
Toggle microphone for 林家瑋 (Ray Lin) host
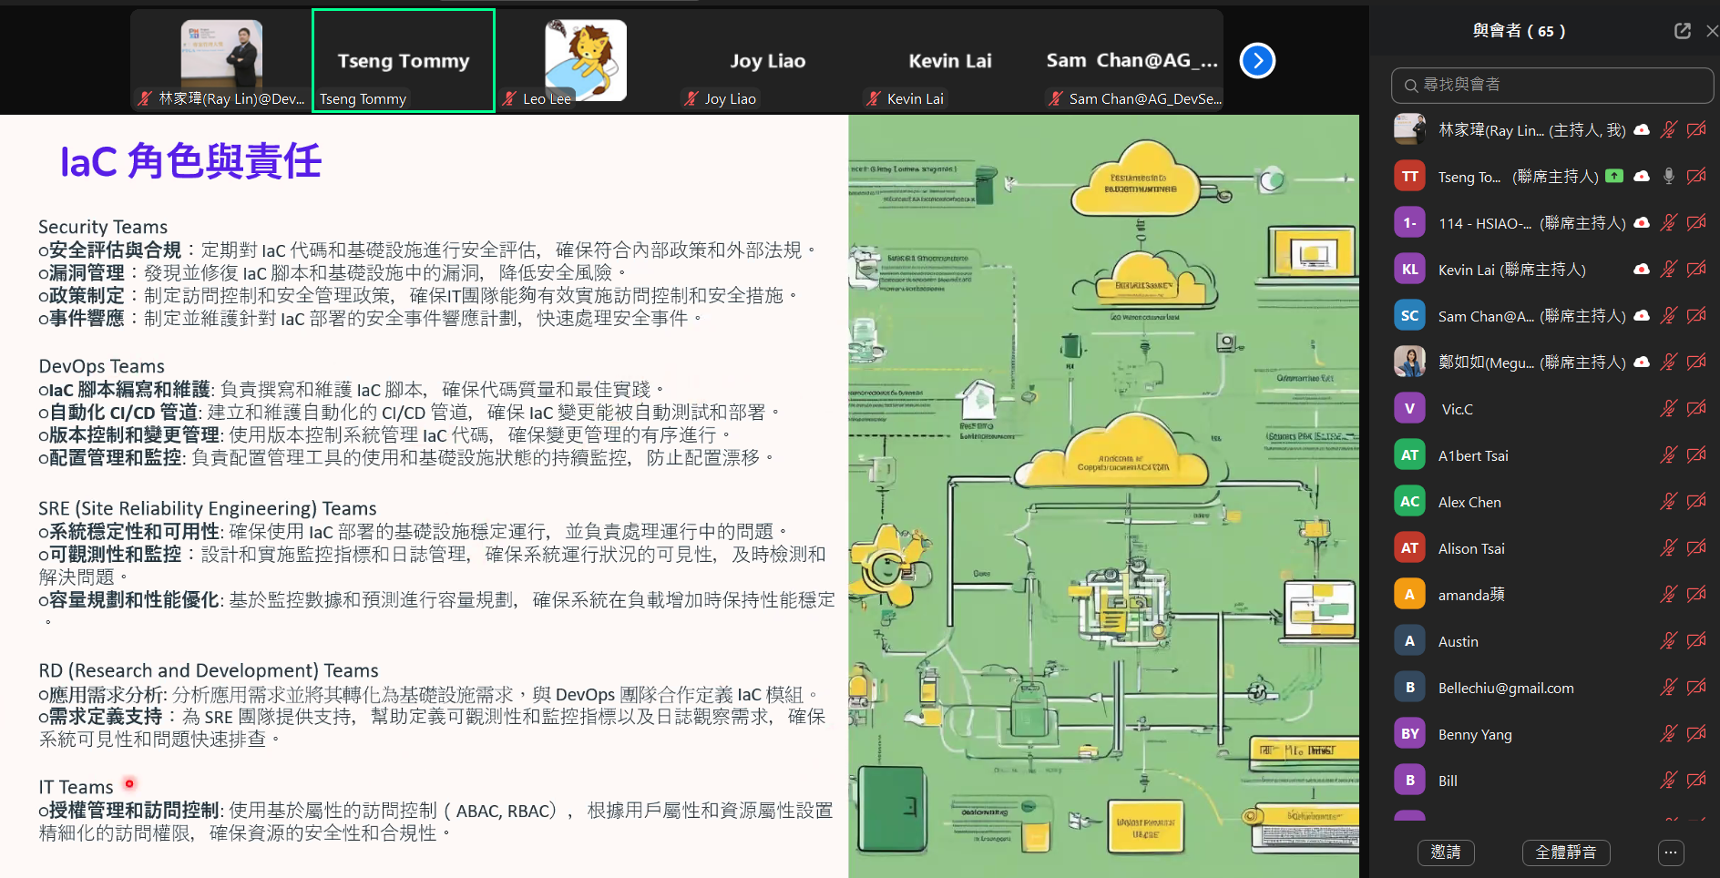[x=1668, y=130]
